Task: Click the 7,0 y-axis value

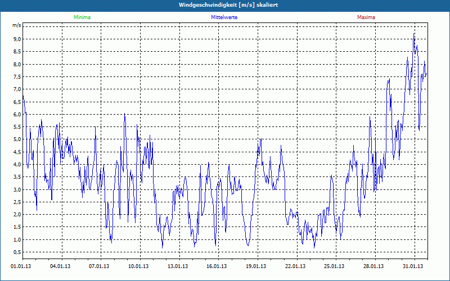Action: 17,89
